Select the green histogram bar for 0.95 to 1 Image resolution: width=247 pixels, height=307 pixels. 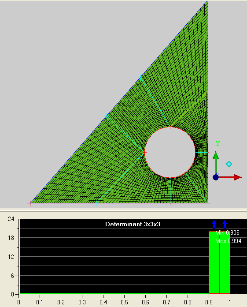[225, 262]
